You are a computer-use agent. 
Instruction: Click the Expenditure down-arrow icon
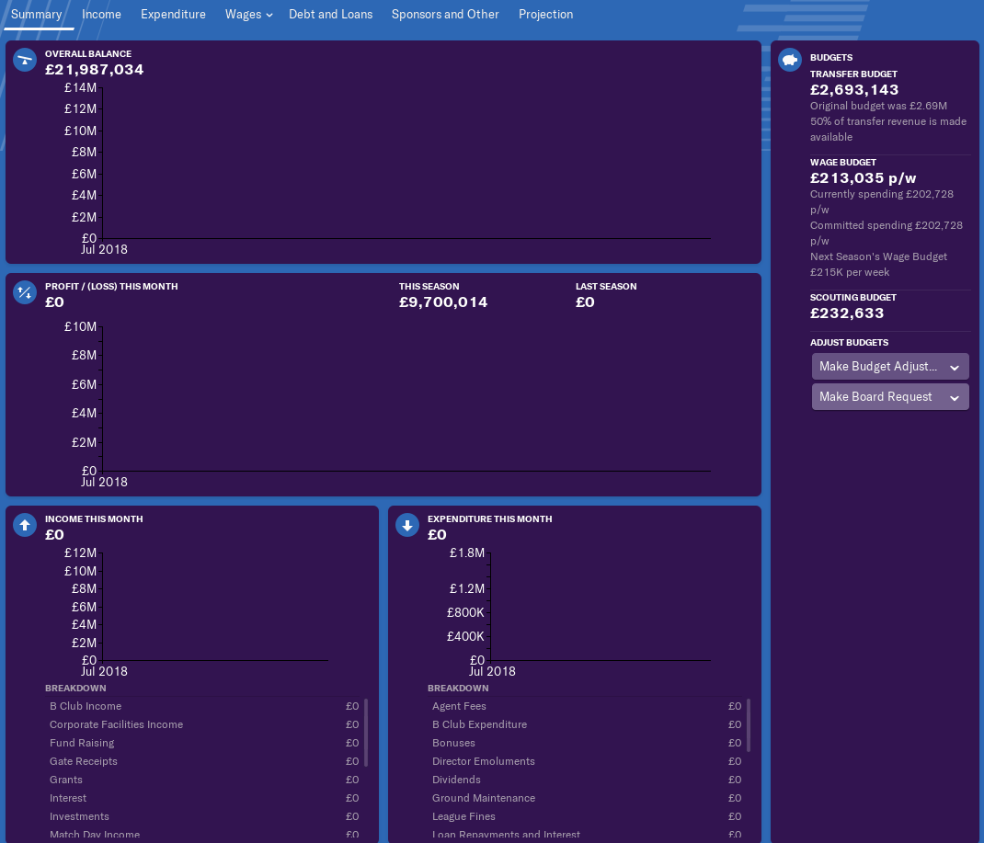point(407,525)
